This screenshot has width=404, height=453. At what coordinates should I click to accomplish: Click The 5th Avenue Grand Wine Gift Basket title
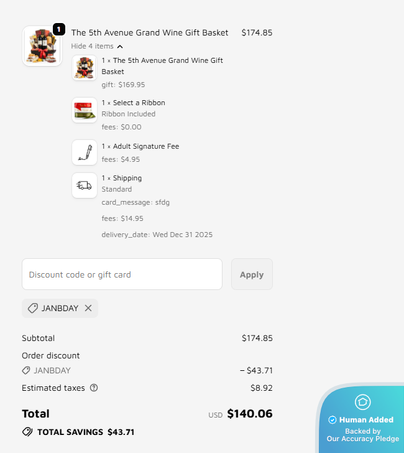[x=150, y=32]
